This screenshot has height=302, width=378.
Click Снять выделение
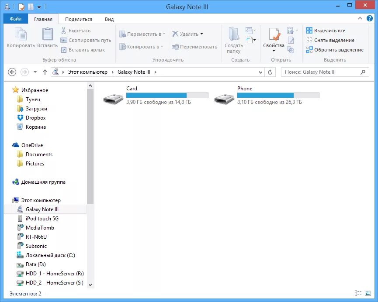330,40
